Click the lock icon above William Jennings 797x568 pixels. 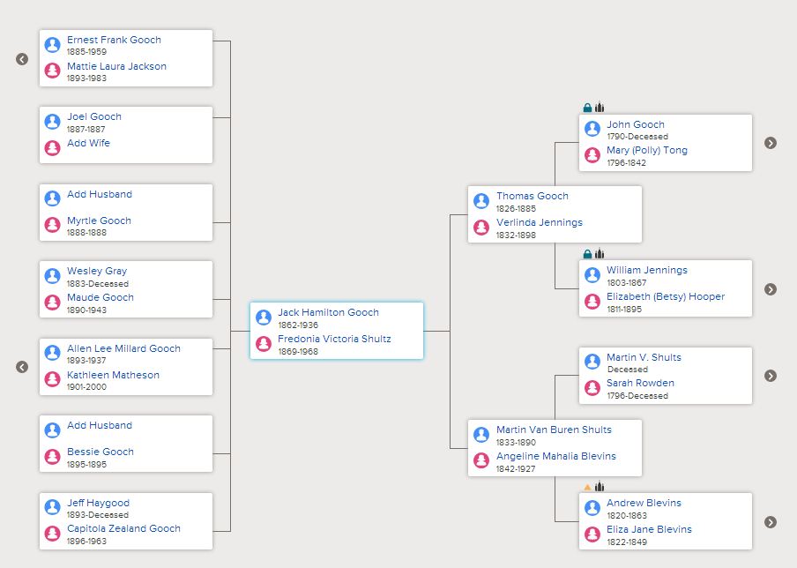[587, 254]
